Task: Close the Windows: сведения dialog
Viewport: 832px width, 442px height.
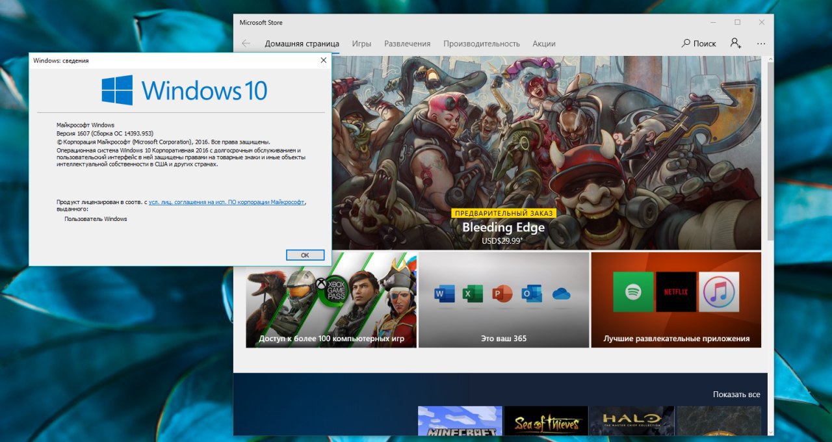Action: click(323, 60)
